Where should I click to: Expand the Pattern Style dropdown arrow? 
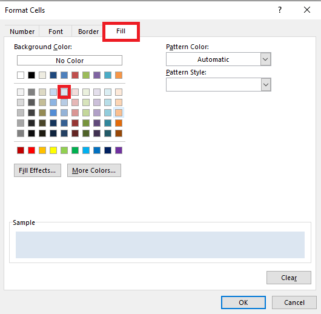click(x=265, y=84)
